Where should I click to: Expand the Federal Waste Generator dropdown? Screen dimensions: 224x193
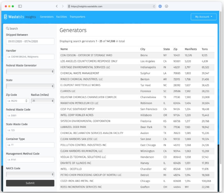tap(30, 71)
